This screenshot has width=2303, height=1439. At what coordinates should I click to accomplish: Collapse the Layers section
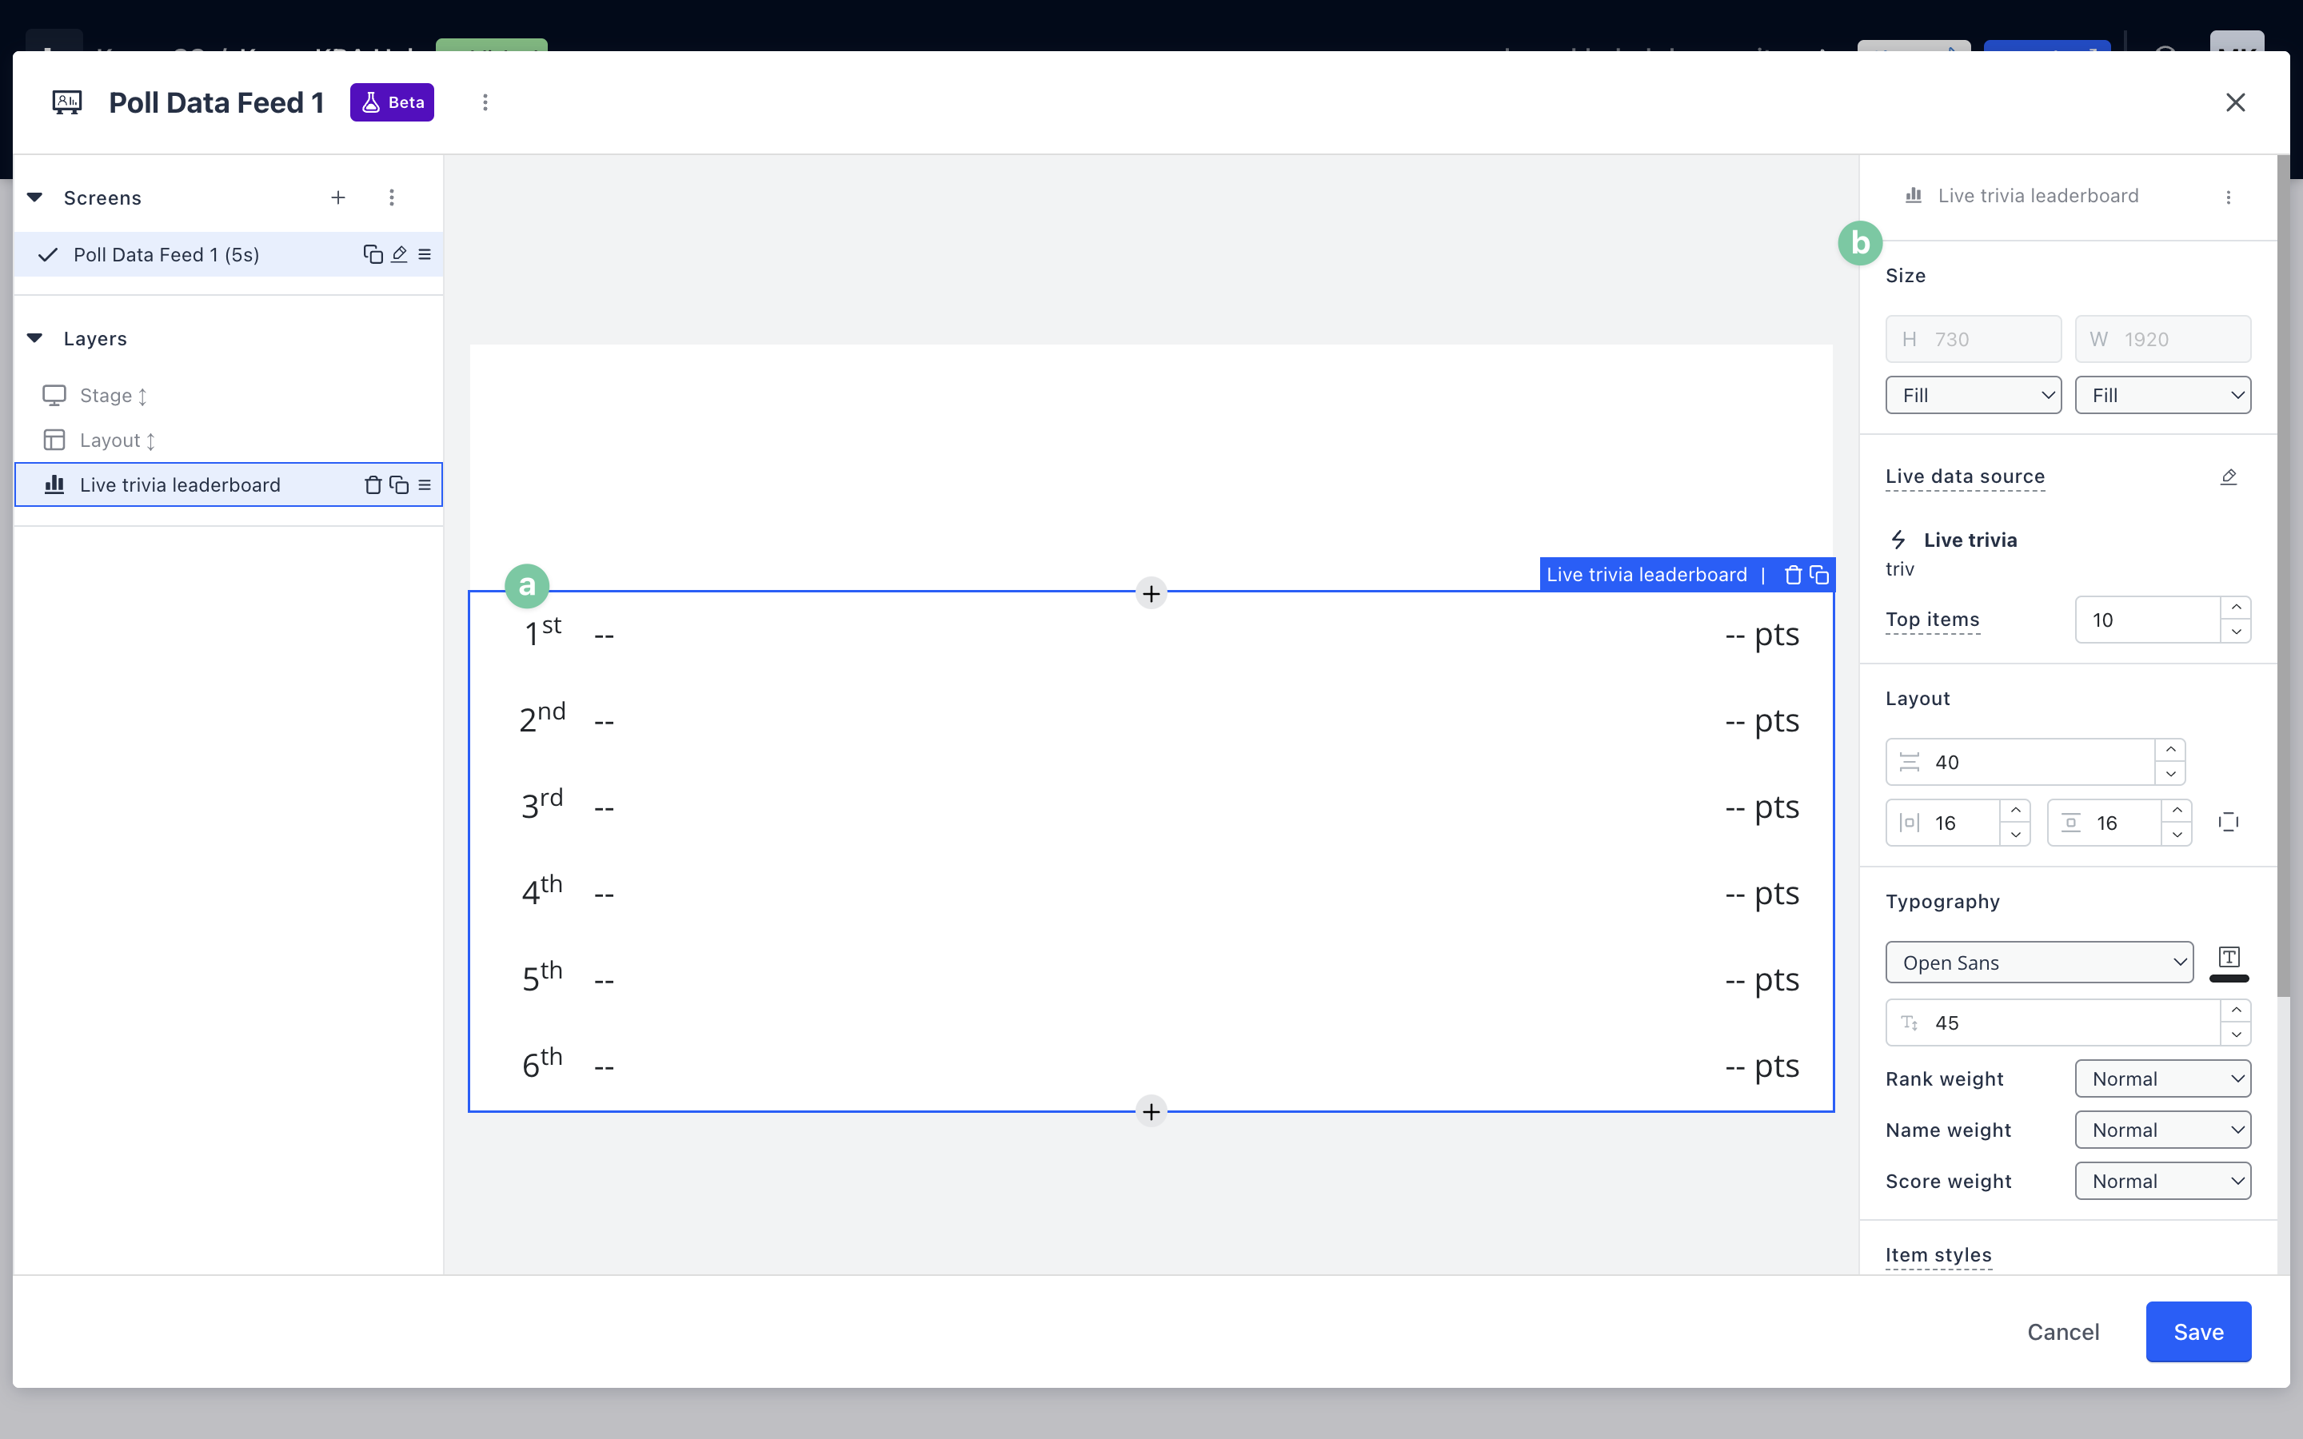coord(35,338)
